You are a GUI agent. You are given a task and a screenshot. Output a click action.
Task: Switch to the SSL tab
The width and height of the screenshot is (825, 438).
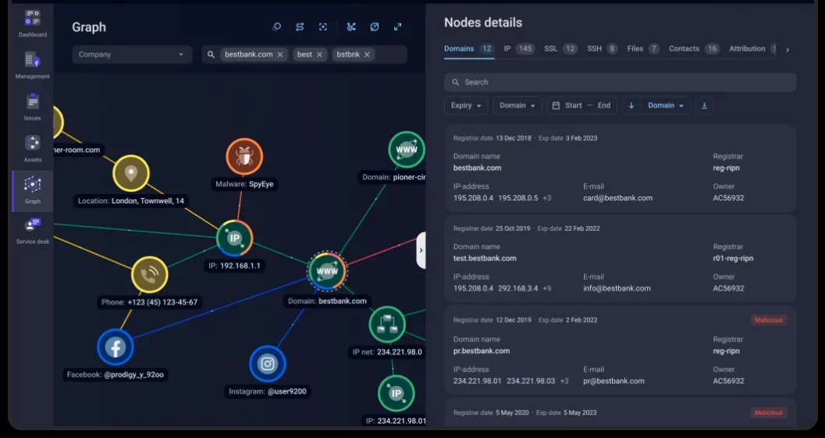560,49
